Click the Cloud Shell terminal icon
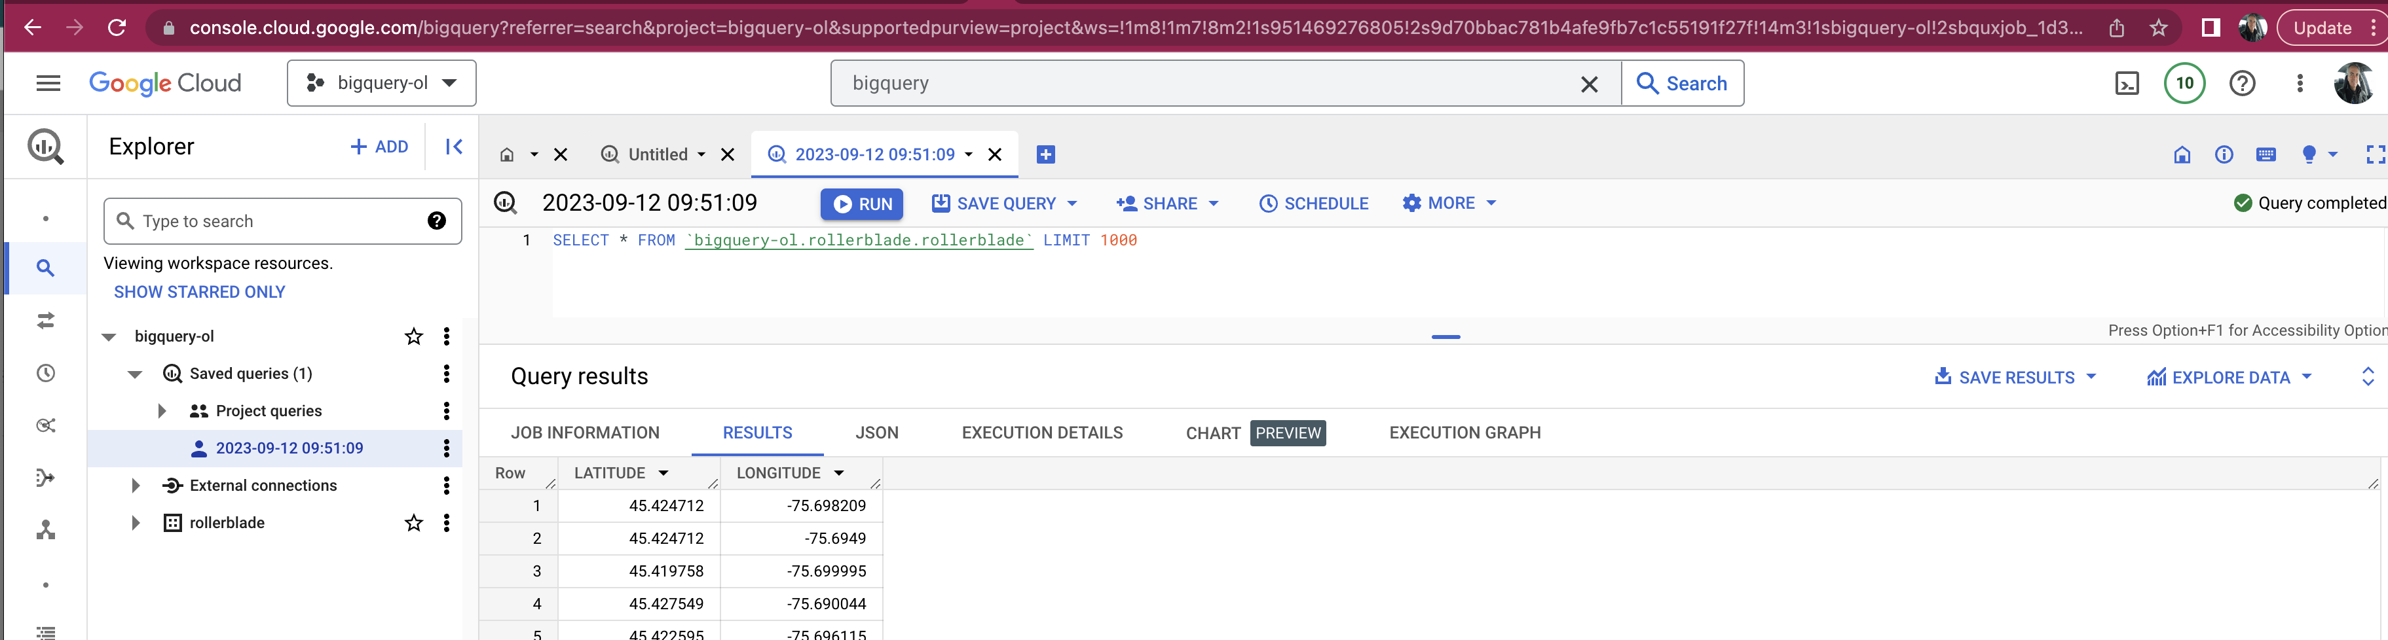The width and height of the screenshot is (2388, 640). [x=2127, y=82]
